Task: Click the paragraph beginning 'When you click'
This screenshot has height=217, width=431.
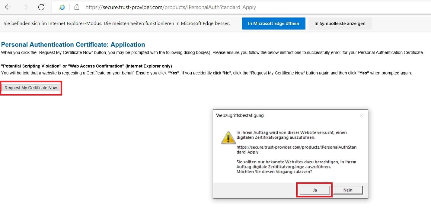Action: [x=212, y=52]
